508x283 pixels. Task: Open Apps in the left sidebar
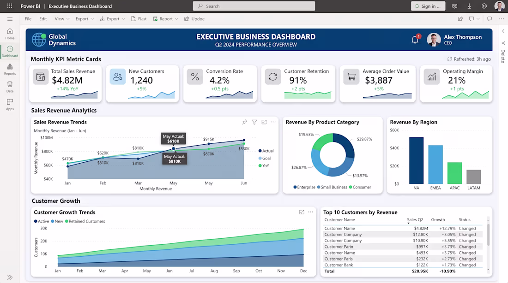[x=10, y=105]
